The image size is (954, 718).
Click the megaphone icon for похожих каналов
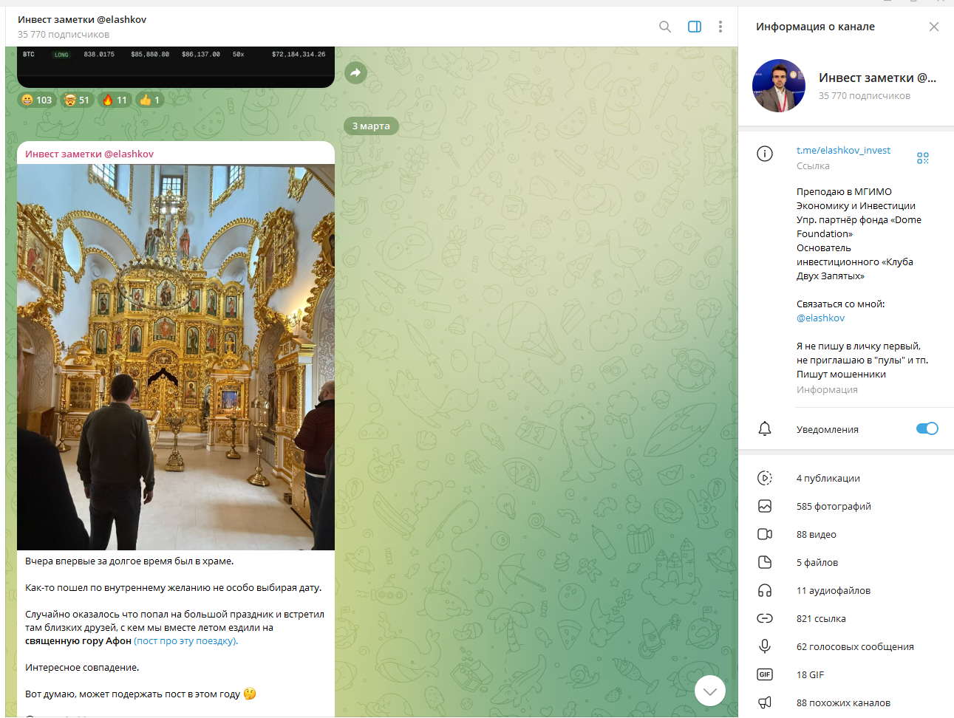(x=765, y=702)
